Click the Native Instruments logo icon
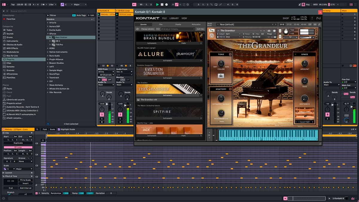The image size is (359, 202). click(318, 18)
